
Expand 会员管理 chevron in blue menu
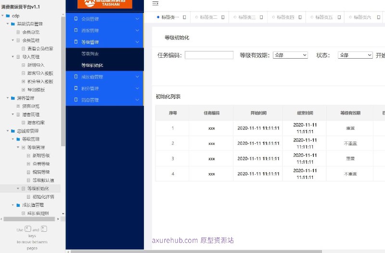click(137, 19)
